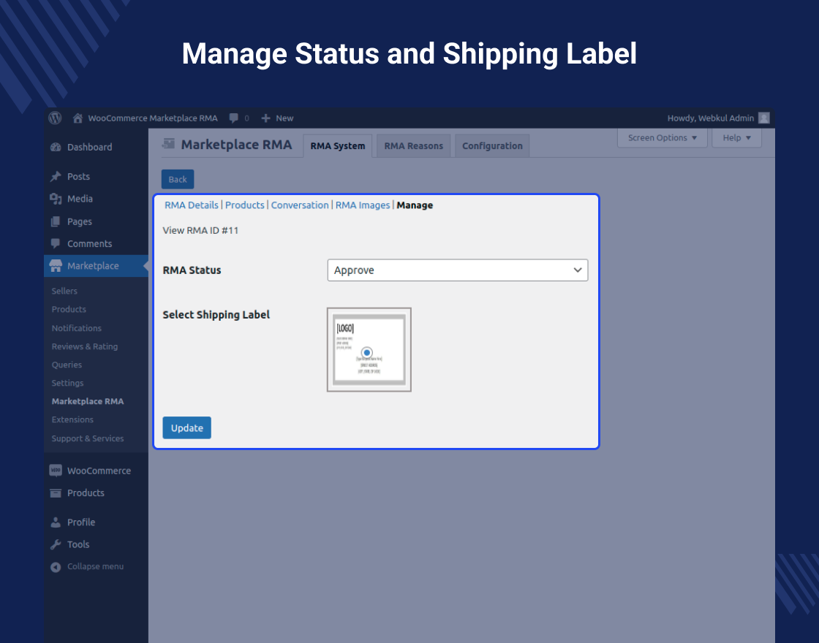Select the Marketplace storefront icon
The width and height of the screenshot is (819, 643).
coord(56,265)
